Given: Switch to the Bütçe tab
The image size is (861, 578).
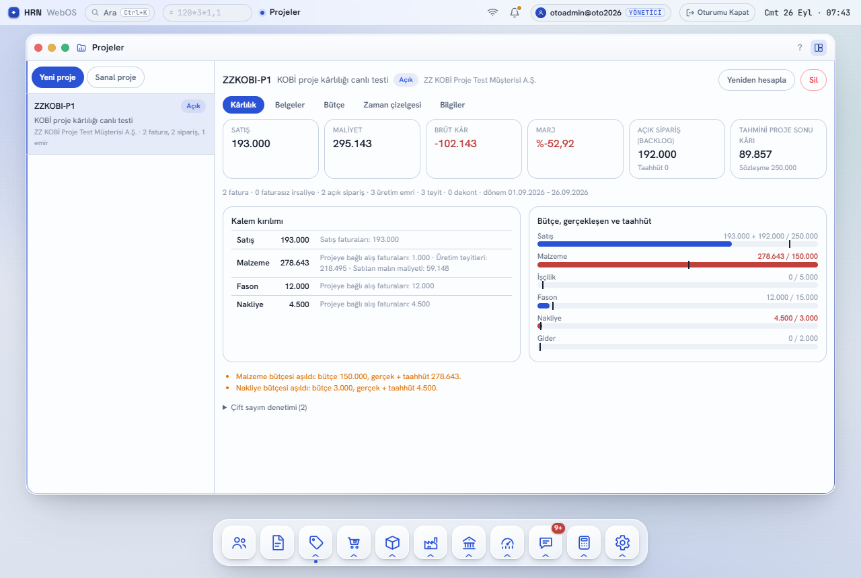Looking at the screenshot, I should pos(334,105).
